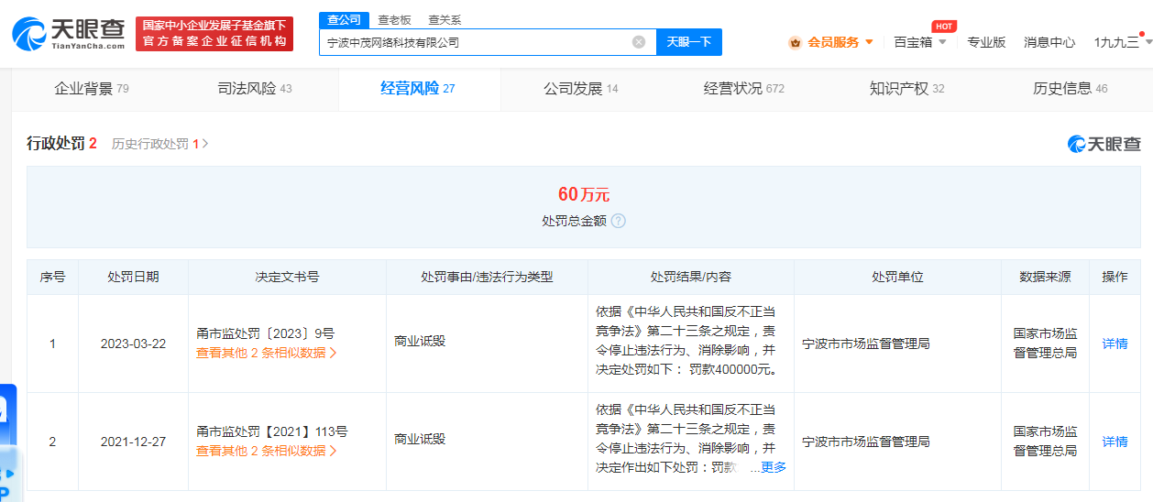
Task: Clear the search box with the X icon
Action: click(x=639, y=42)
